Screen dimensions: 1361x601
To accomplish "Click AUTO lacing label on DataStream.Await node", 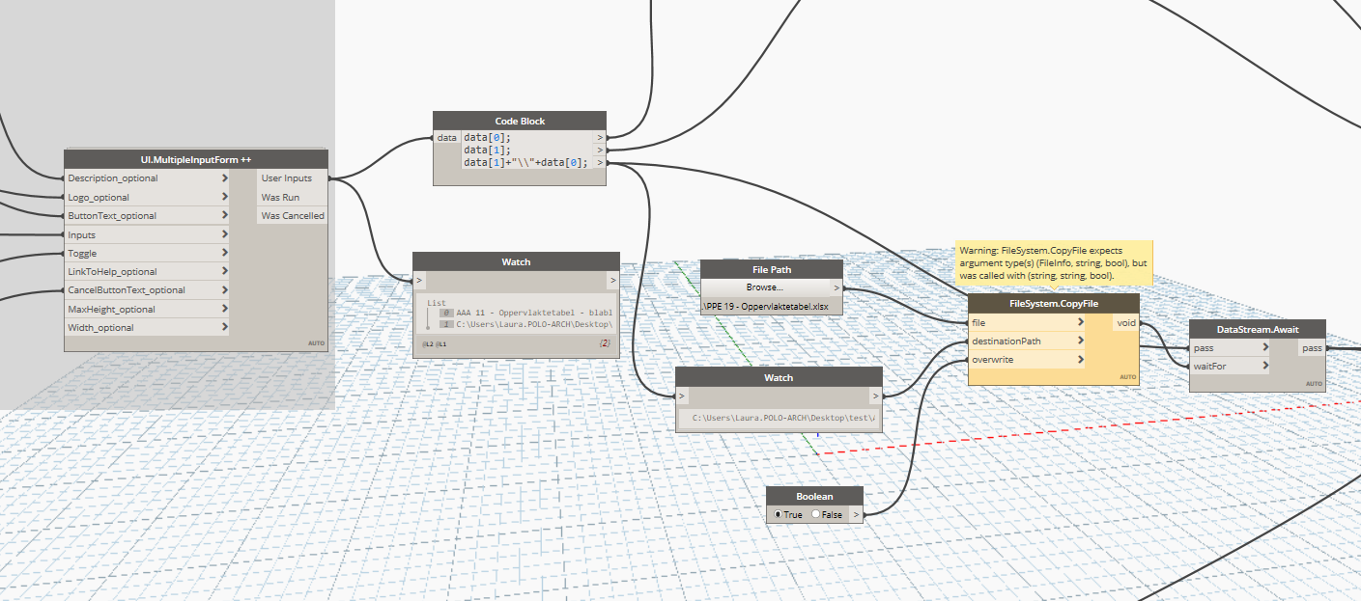I will (x=1314, y=384).
